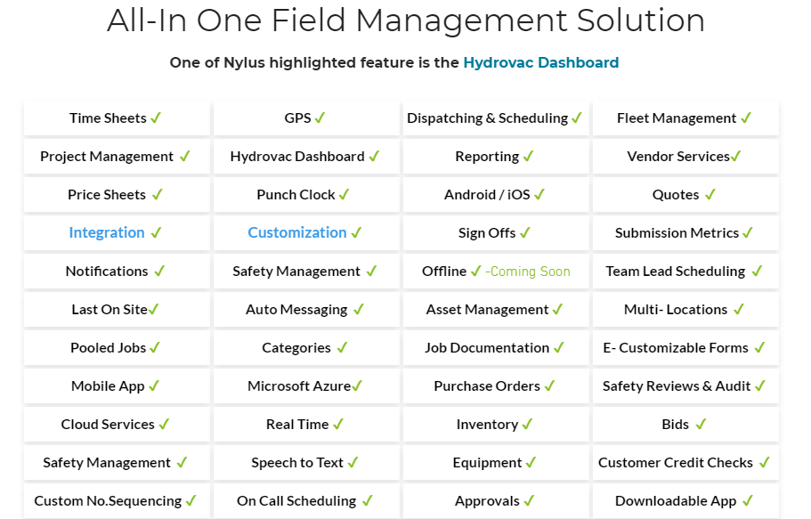Click the check icon next to Quotes
This screenshot has width=811, height=519.
[710, 194]
